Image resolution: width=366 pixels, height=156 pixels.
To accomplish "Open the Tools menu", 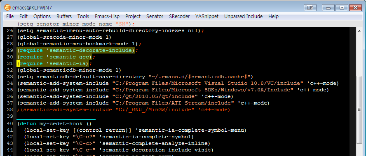I will coord(83,16).
